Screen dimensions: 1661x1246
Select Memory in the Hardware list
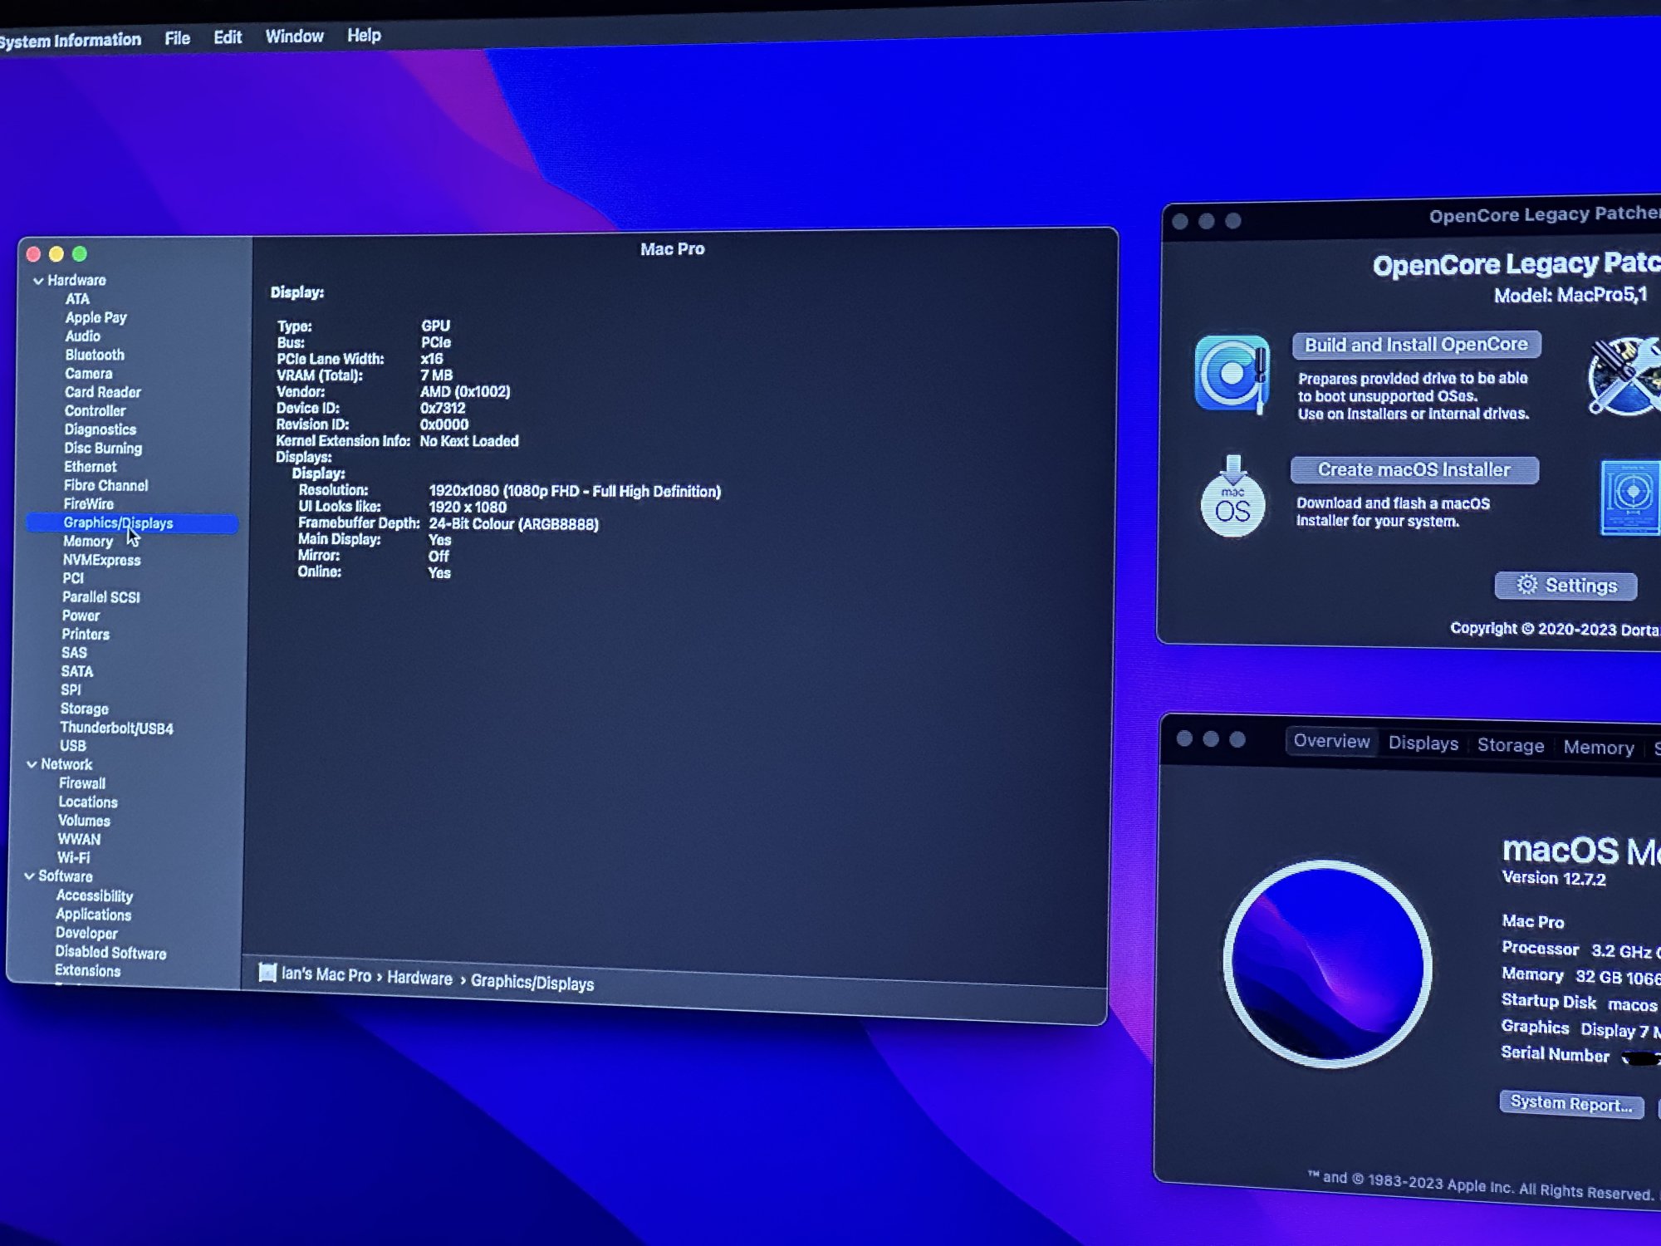pyautogui.click(x=88, y=542)
